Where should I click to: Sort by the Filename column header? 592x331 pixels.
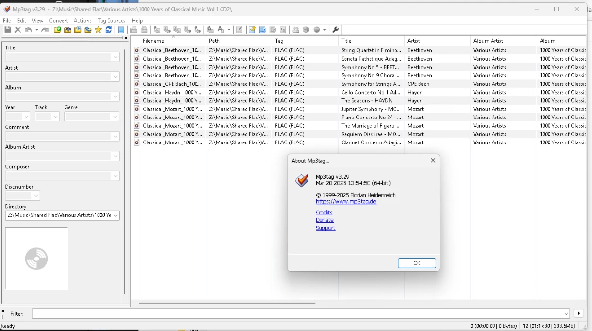coord(173,41)
